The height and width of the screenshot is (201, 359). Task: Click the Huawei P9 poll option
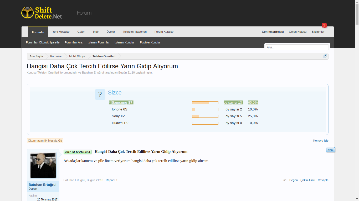tap(120, 123)
